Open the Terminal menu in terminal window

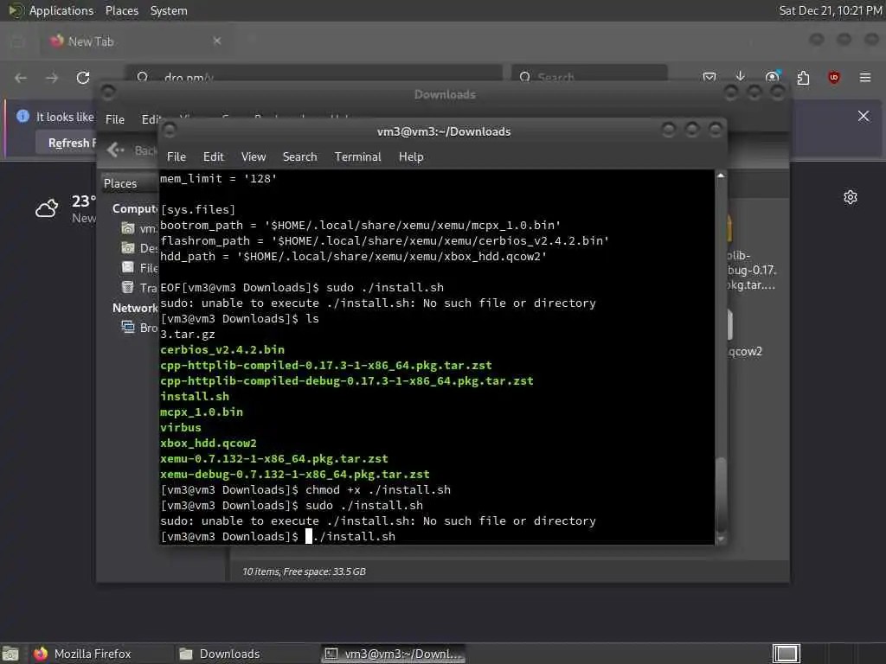pyautogui.click(x=357, y=157)
